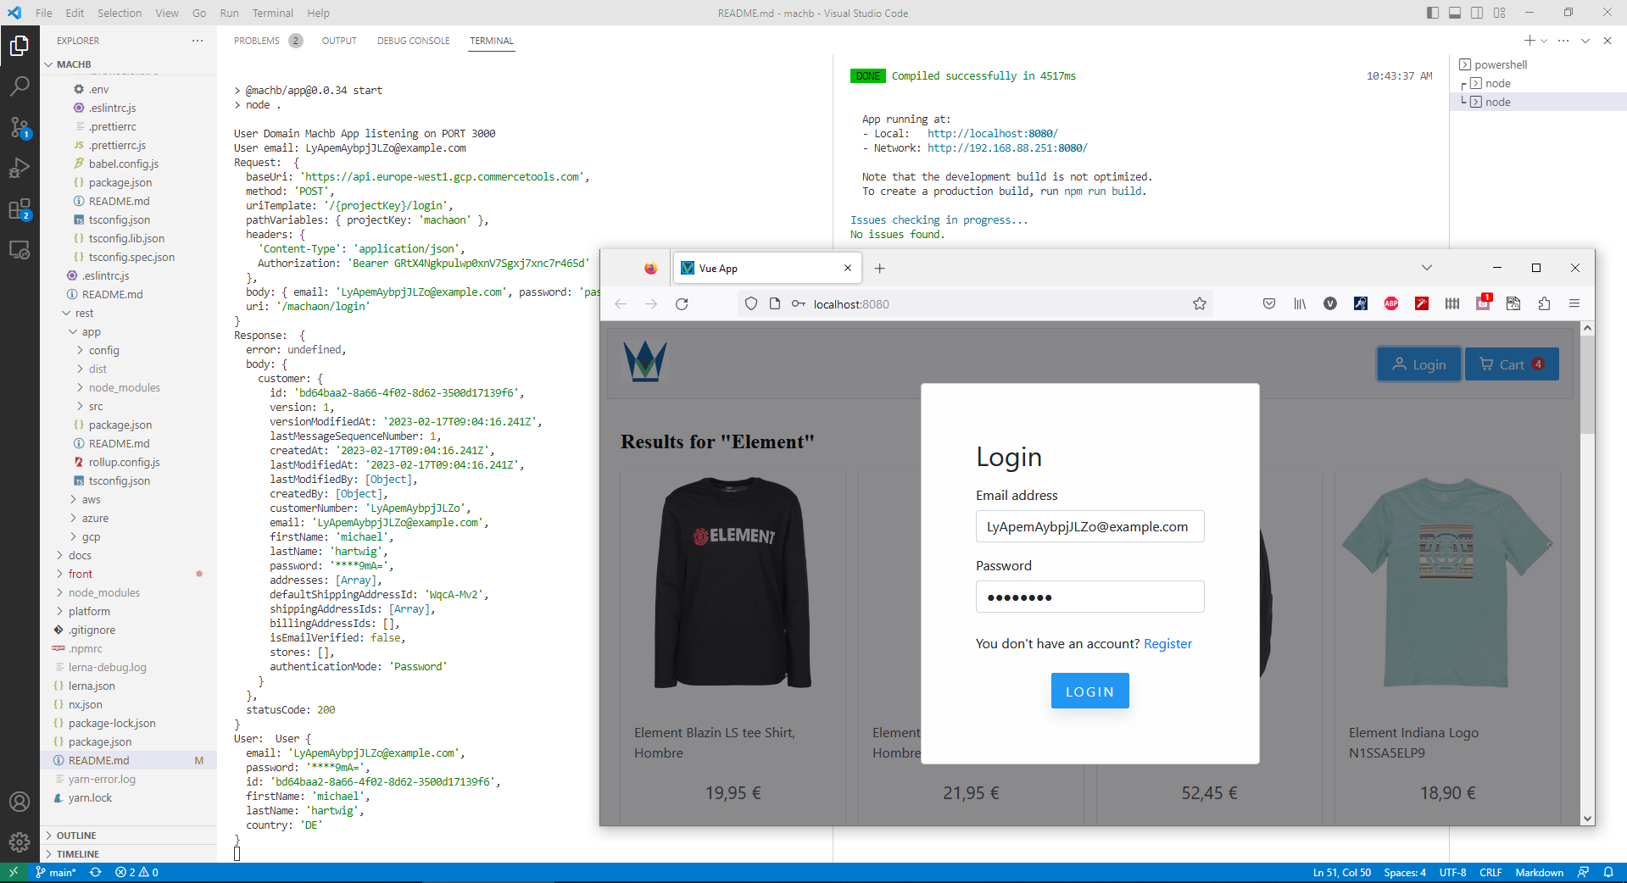Click the Cart button
This screenshot has height=883, width=1627.
pos(1512,364)
